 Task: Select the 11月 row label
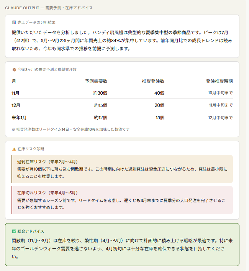(x=15, y=93)
